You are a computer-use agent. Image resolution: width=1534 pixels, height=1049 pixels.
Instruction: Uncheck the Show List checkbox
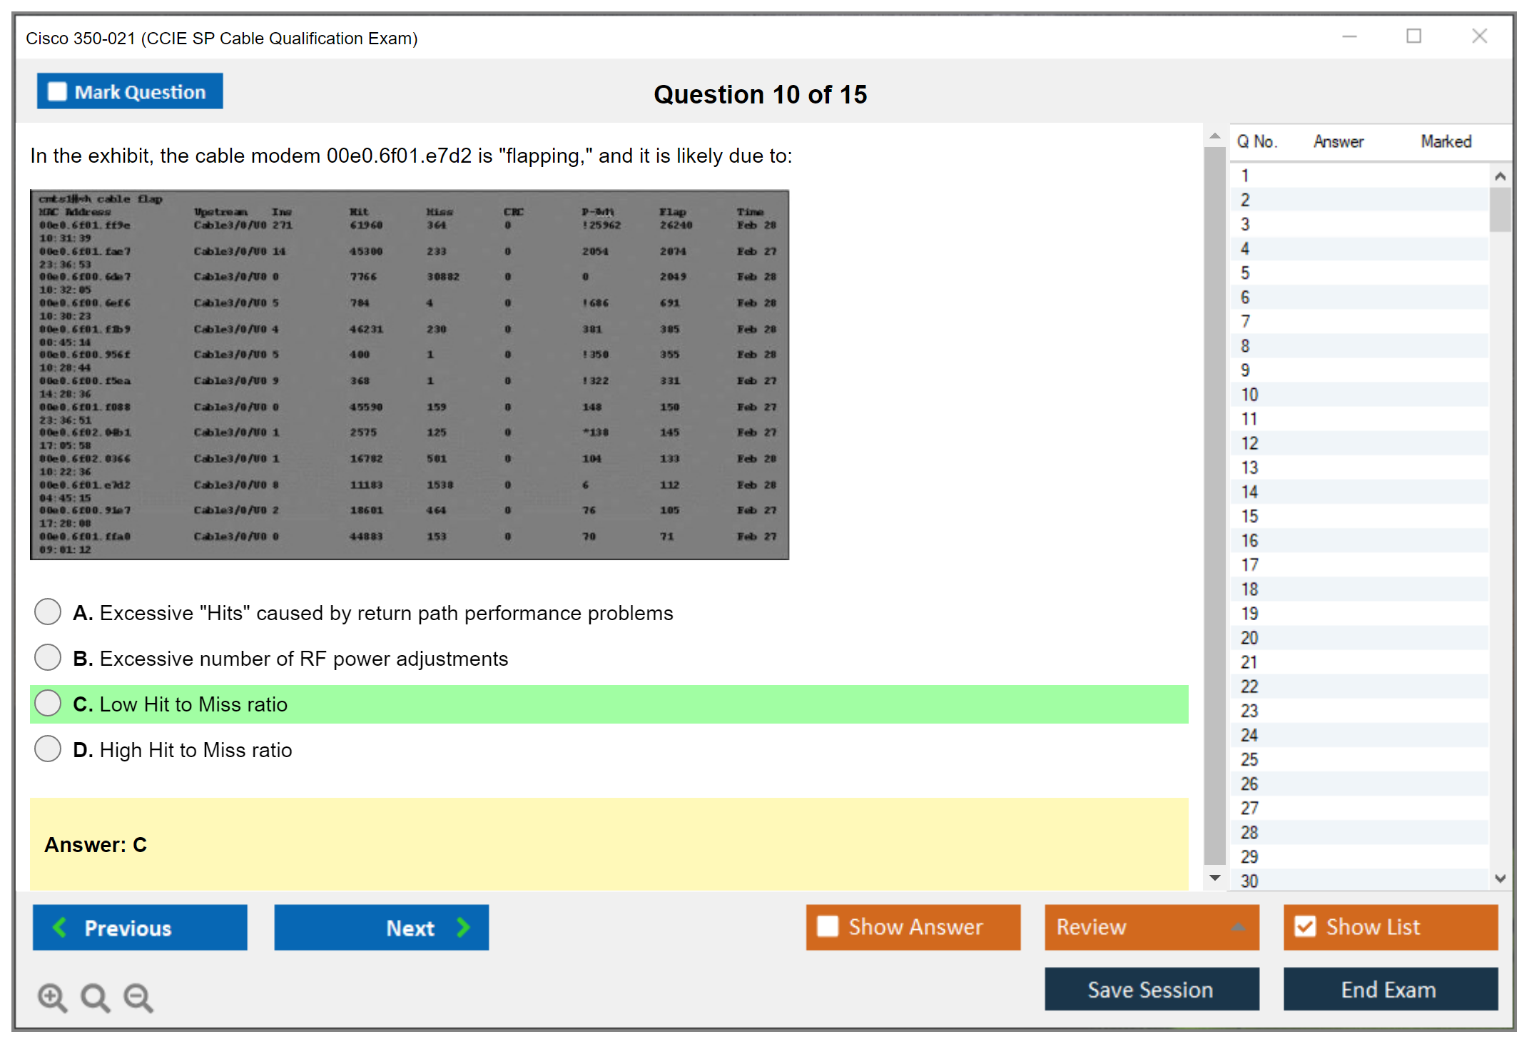(x=1305, y=926)
